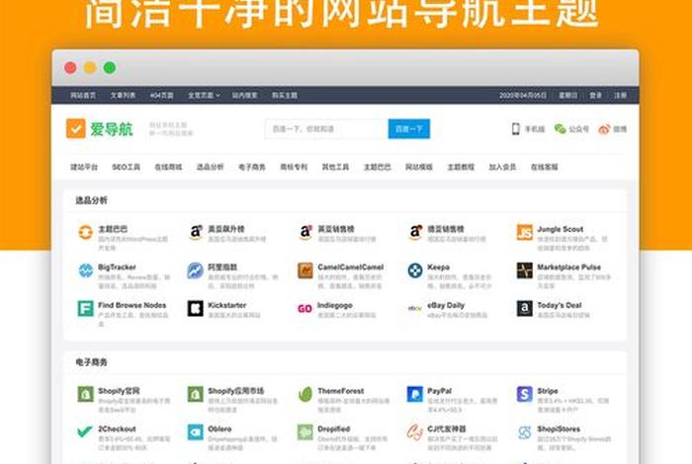Click the Dropified icon
This screenshot has width=692, height=464.
pyautogui.click(x=304, y=431)
